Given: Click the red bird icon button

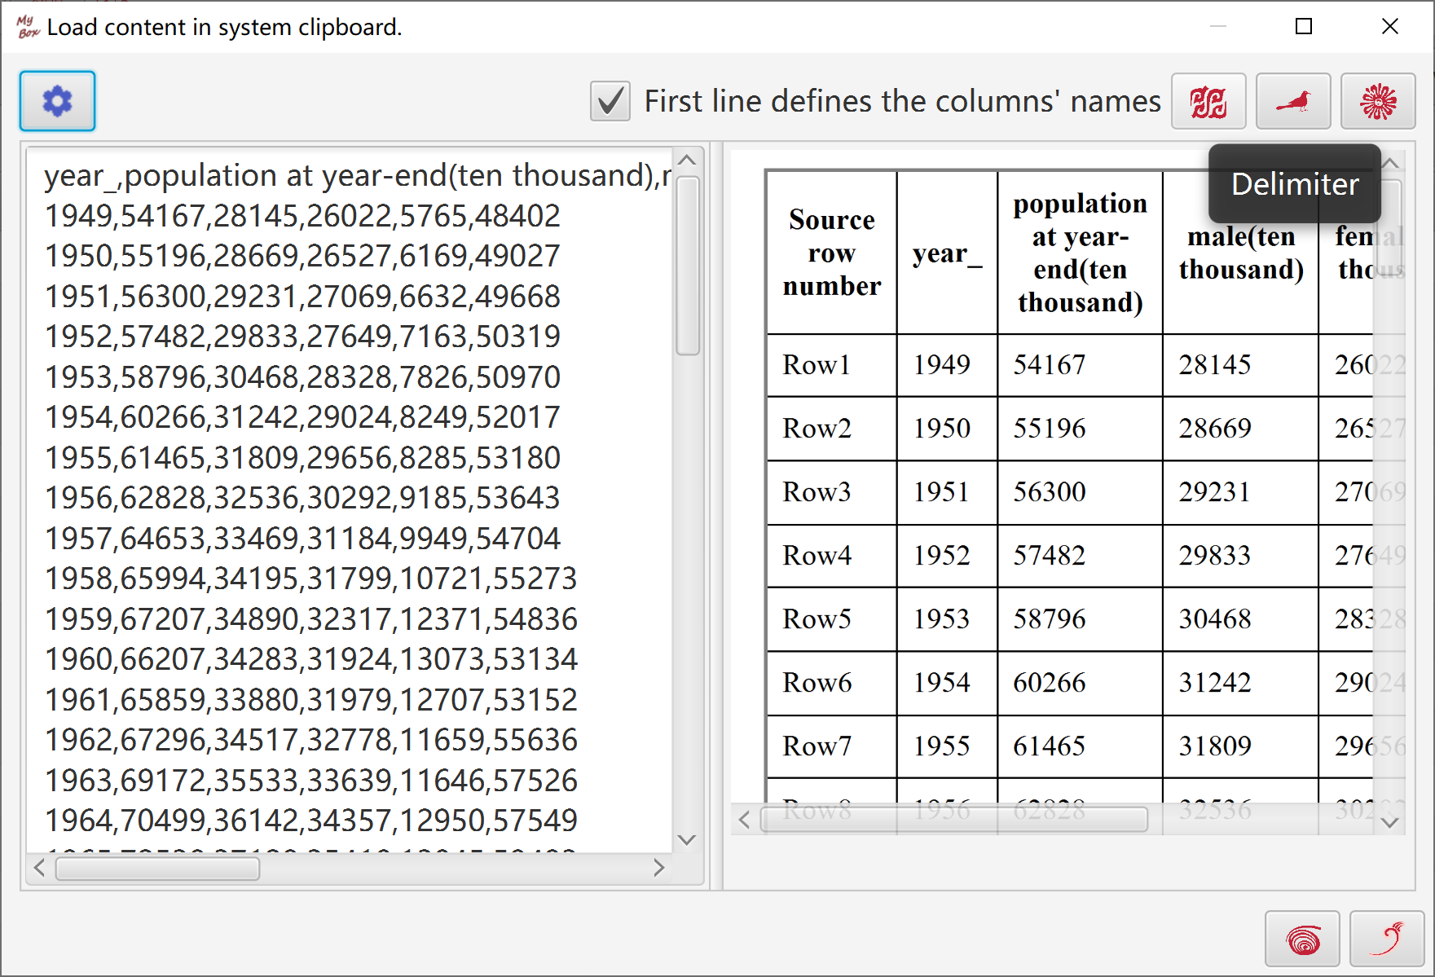Looking at the screenshot, I should pyautogui.click(x=1293, y=101).
